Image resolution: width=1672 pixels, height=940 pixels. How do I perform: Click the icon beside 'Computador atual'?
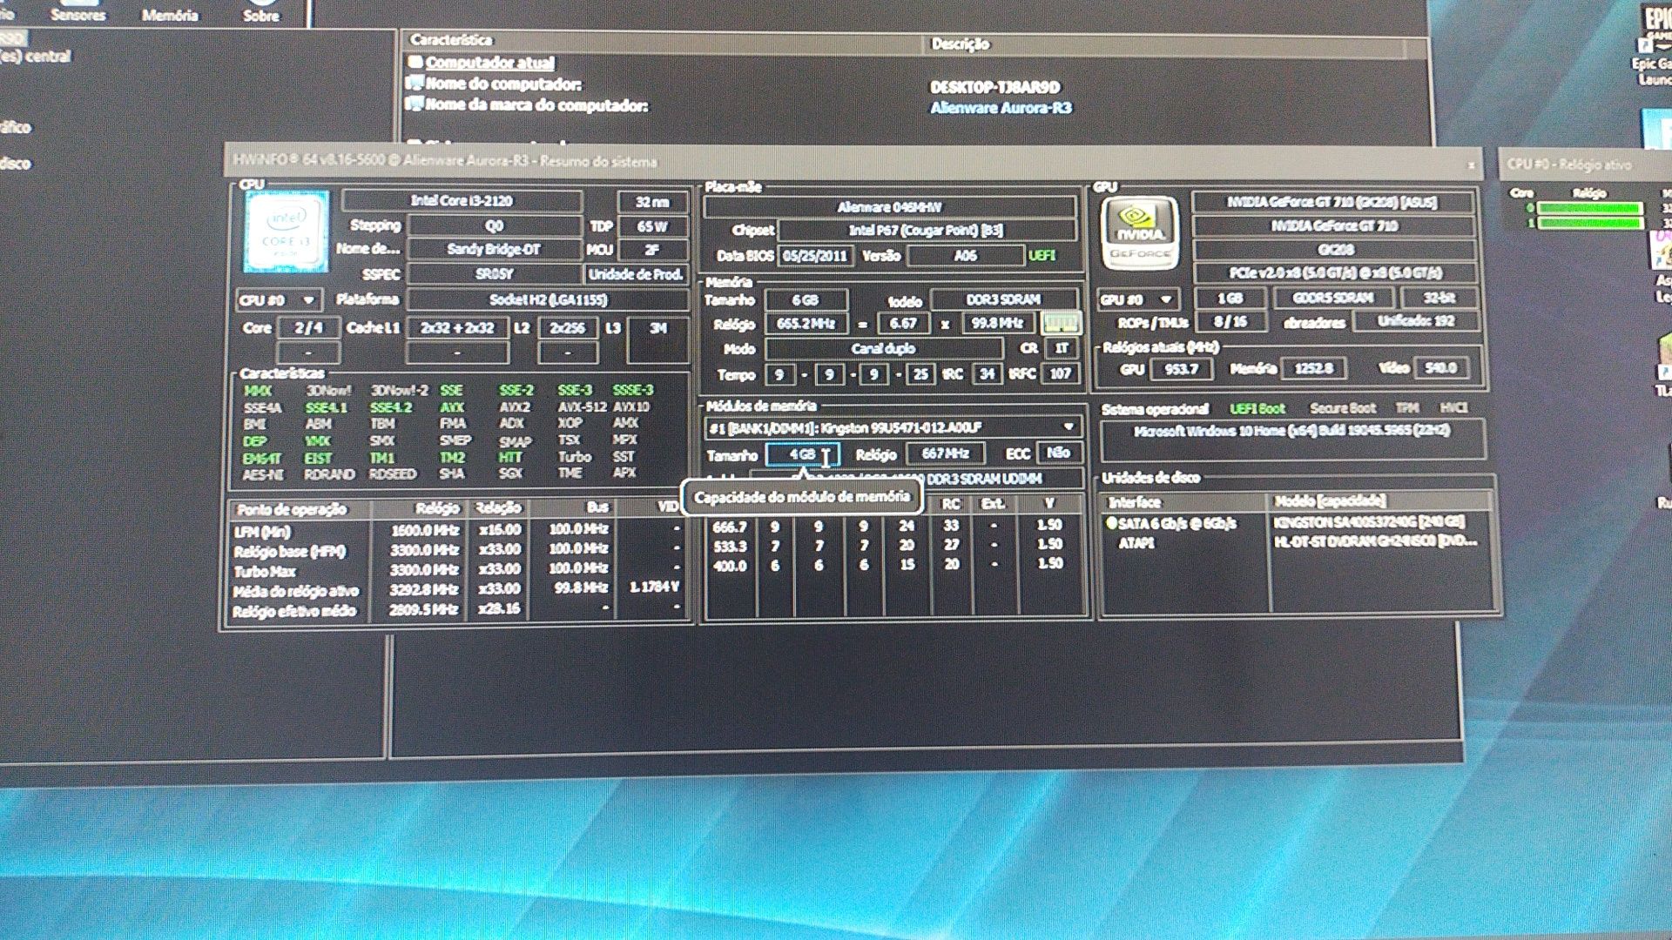pyautogui.click(x=415, y=62)
